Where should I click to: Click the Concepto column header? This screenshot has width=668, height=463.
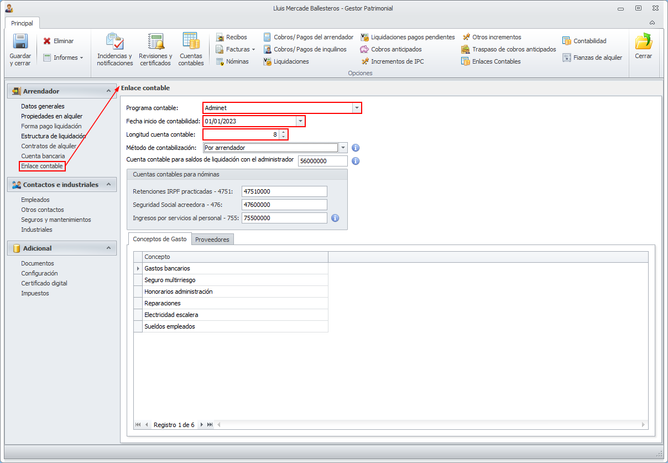[x=235, y=257]
